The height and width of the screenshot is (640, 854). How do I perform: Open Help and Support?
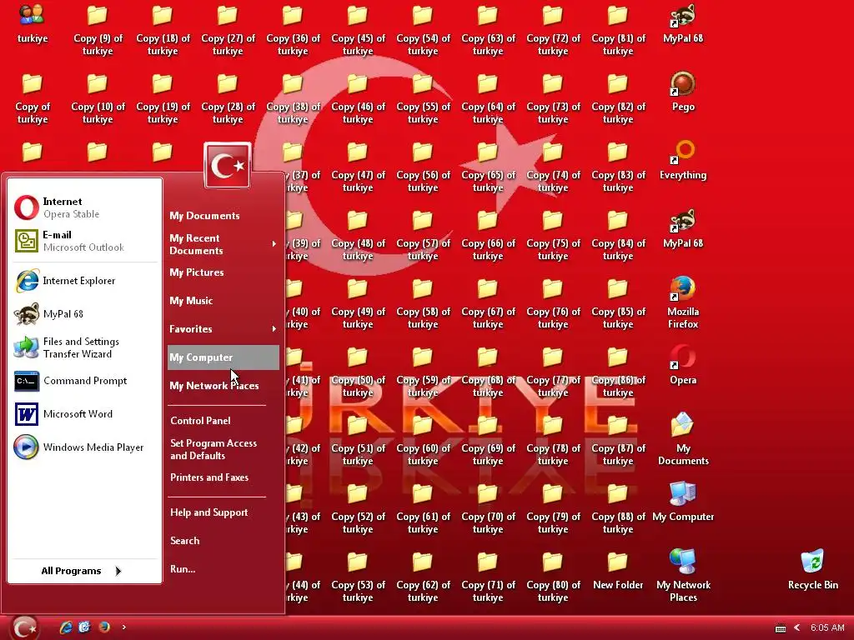point(224,512)
